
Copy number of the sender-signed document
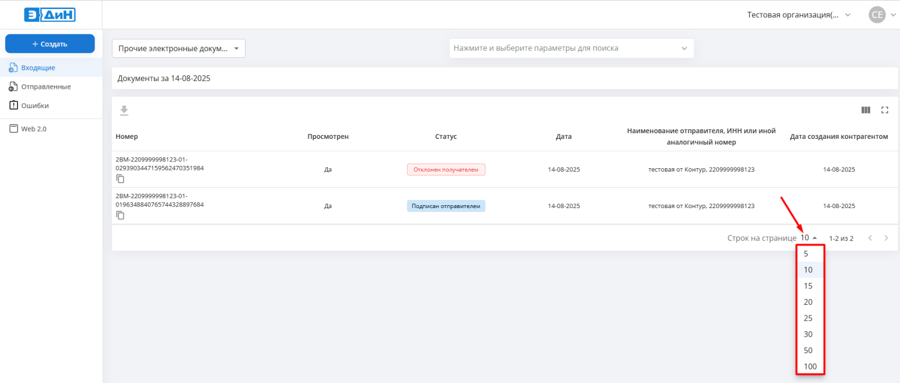[x=120, y=215]
